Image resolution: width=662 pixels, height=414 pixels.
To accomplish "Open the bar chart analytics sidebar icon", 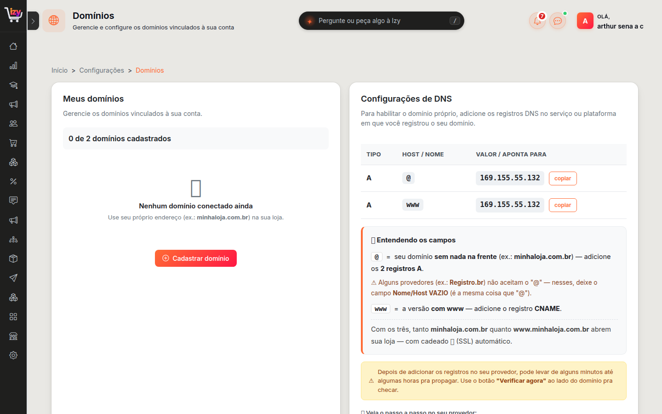I will [13, 65].
